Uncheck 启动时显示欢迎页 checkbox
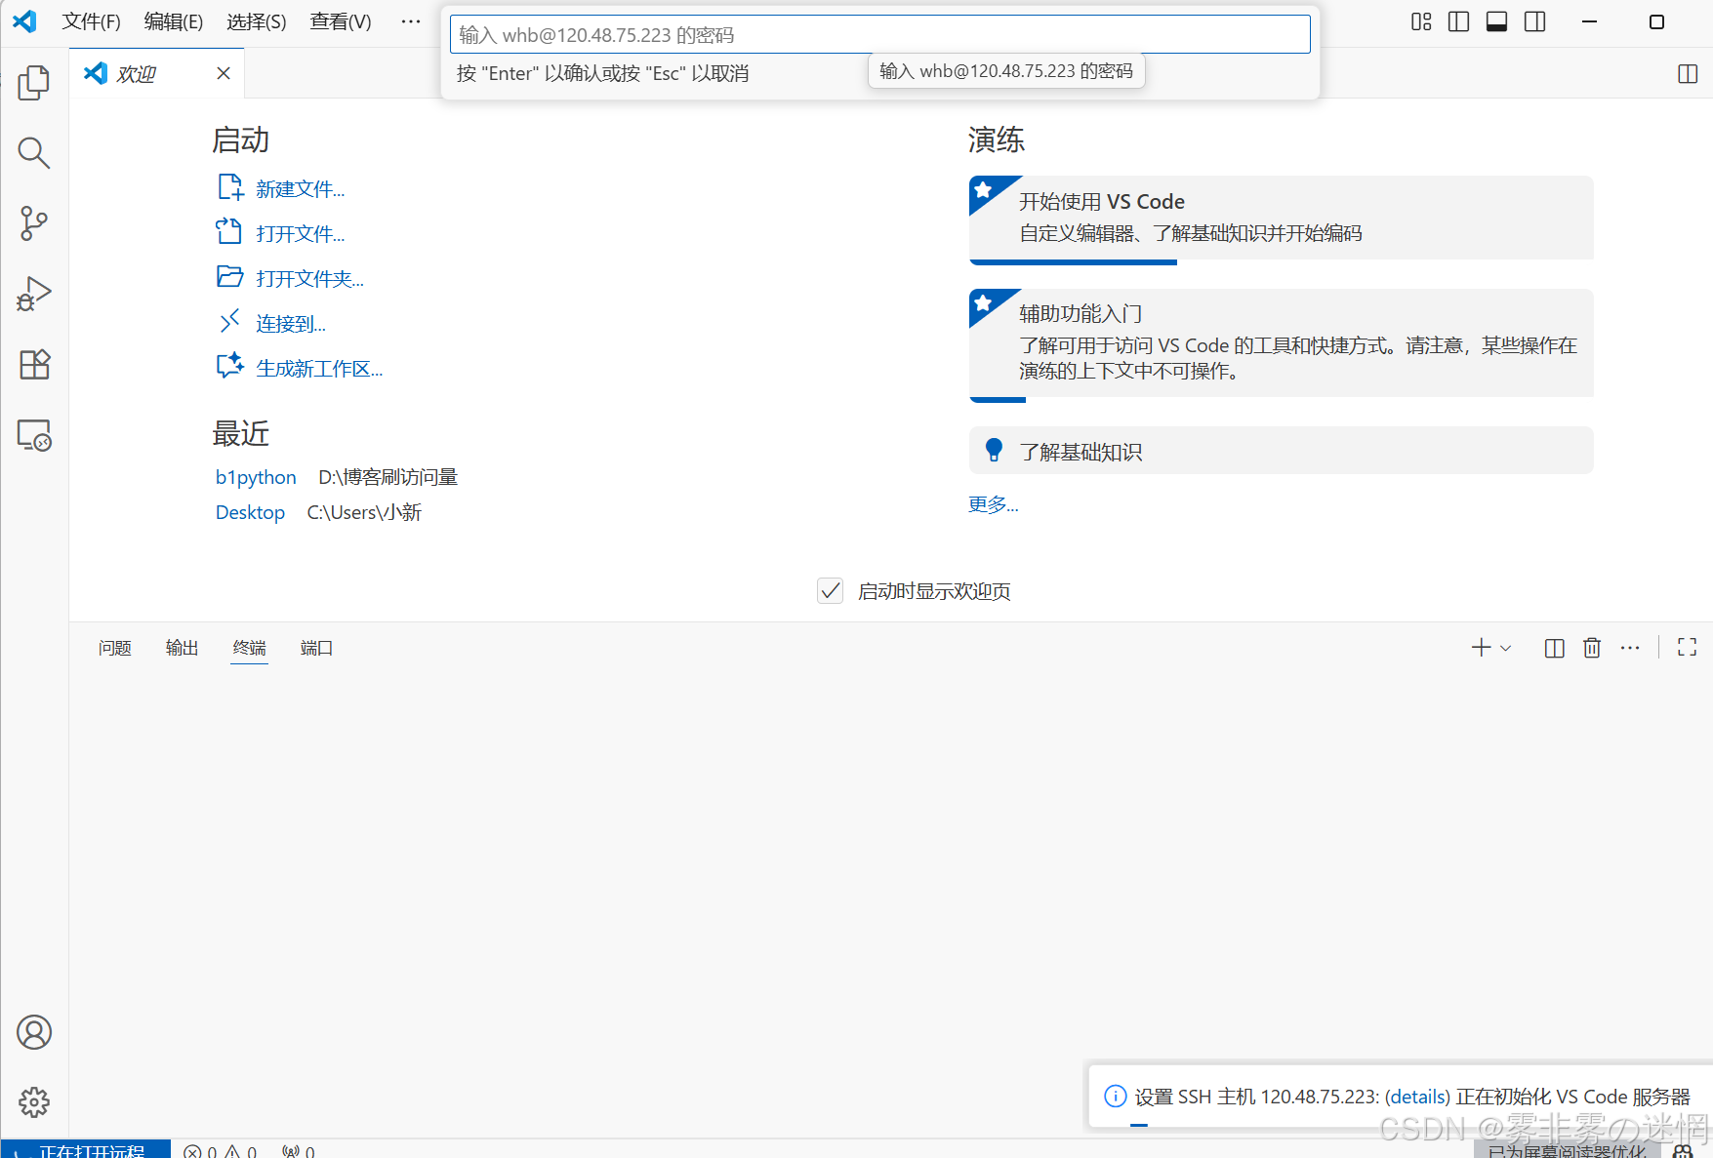This screenshot has width=1713, height=1158. [830, 590]
